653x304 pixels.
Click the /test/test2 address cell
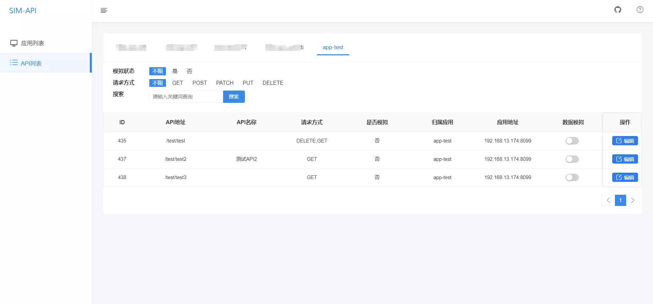click(x=175, y=159)
